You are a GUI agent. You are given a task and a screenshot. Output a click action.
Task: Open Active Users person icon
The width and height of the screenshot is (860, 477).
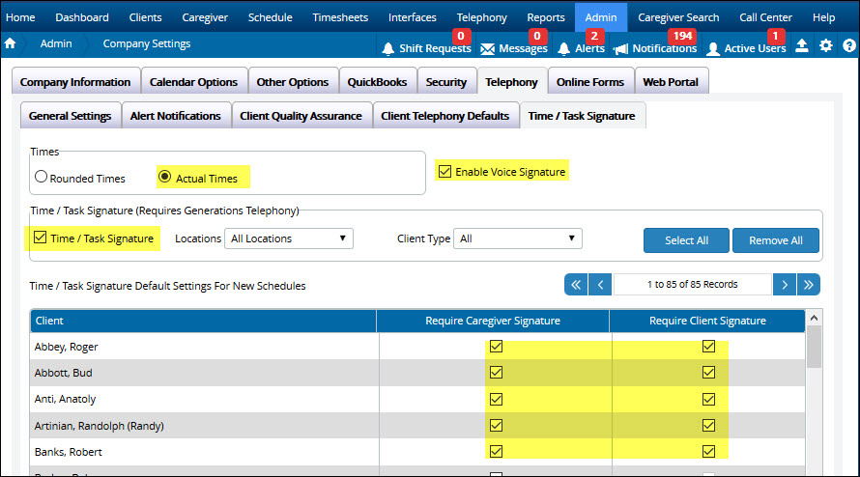tap(713, 49)
